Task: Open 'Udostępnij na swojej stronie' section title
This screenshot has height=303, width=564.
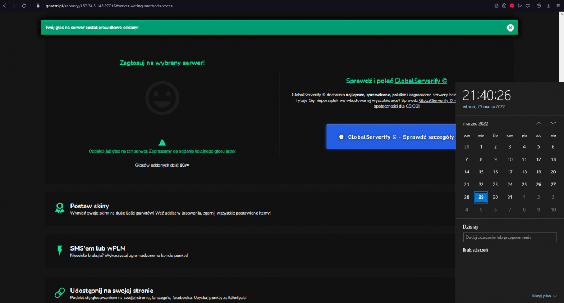Action: pos(112,291)
